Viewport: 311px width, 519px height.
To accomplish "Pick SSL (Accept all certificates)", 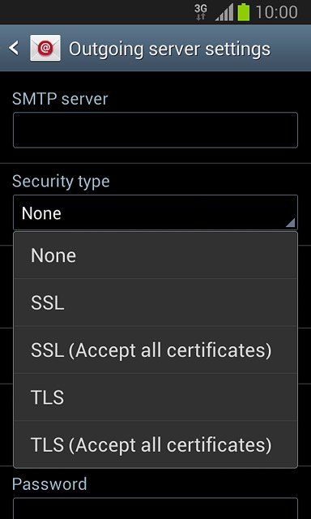I will pyautogui.click(x=155, y=350).
